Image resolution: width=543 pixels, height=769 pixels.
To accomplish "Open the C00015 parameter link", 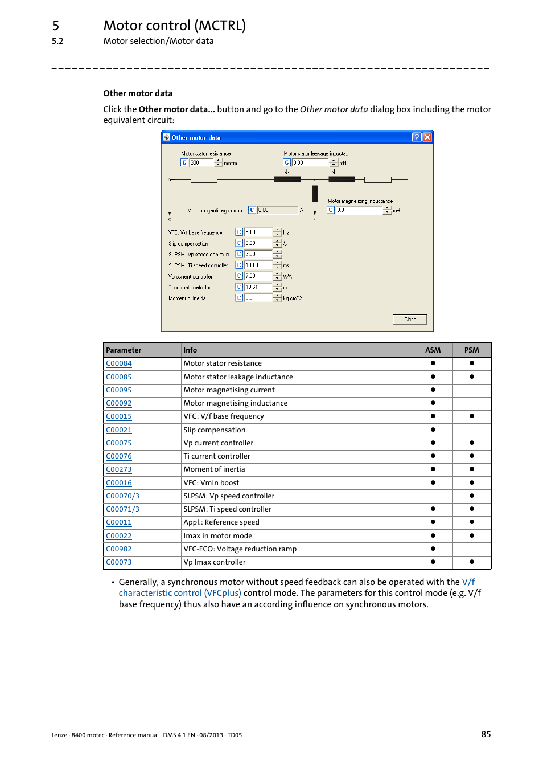I will [x=119, y=416].
